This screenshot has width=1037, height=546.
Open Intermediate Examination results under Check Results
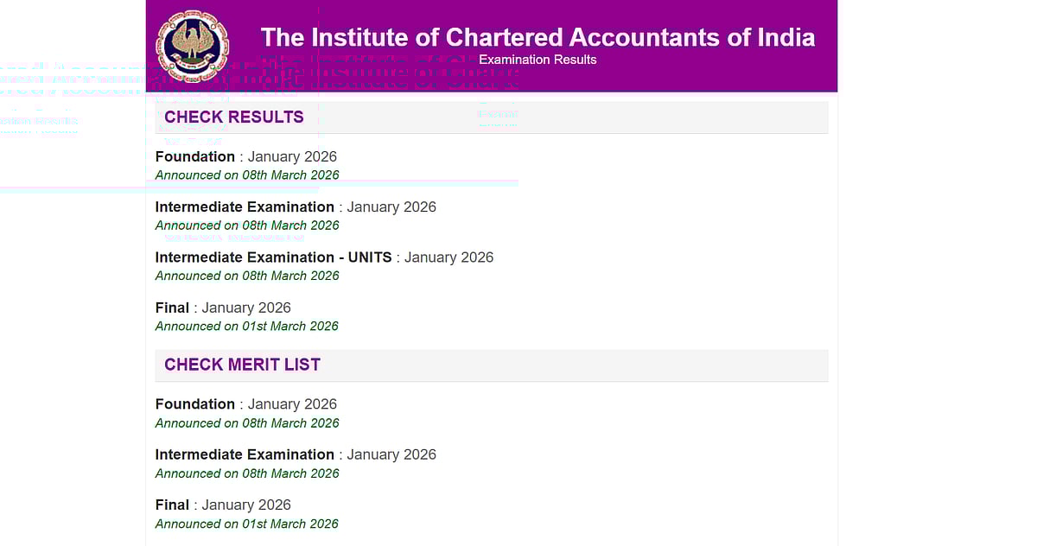pos(245,206)
